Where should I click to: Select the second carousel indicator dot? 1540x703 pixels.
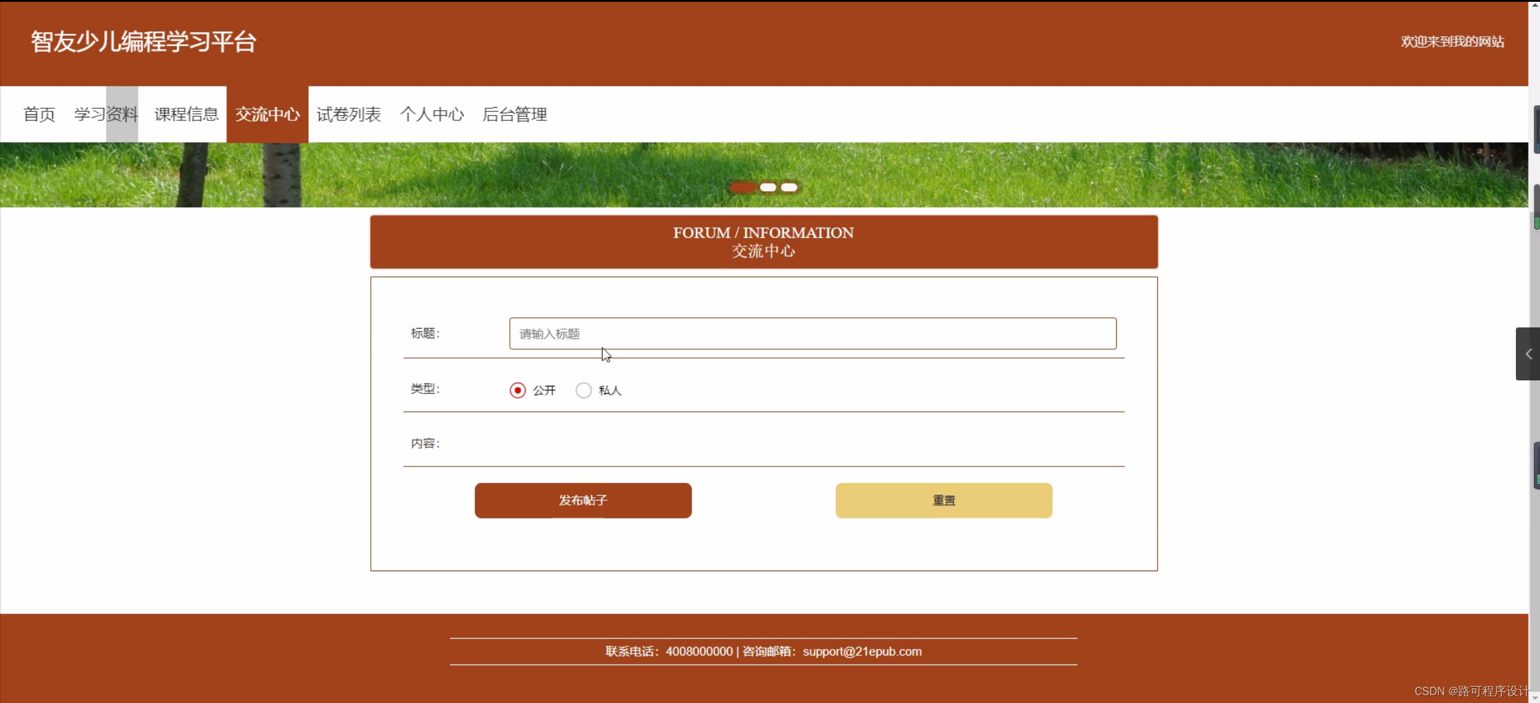(768, 188)
